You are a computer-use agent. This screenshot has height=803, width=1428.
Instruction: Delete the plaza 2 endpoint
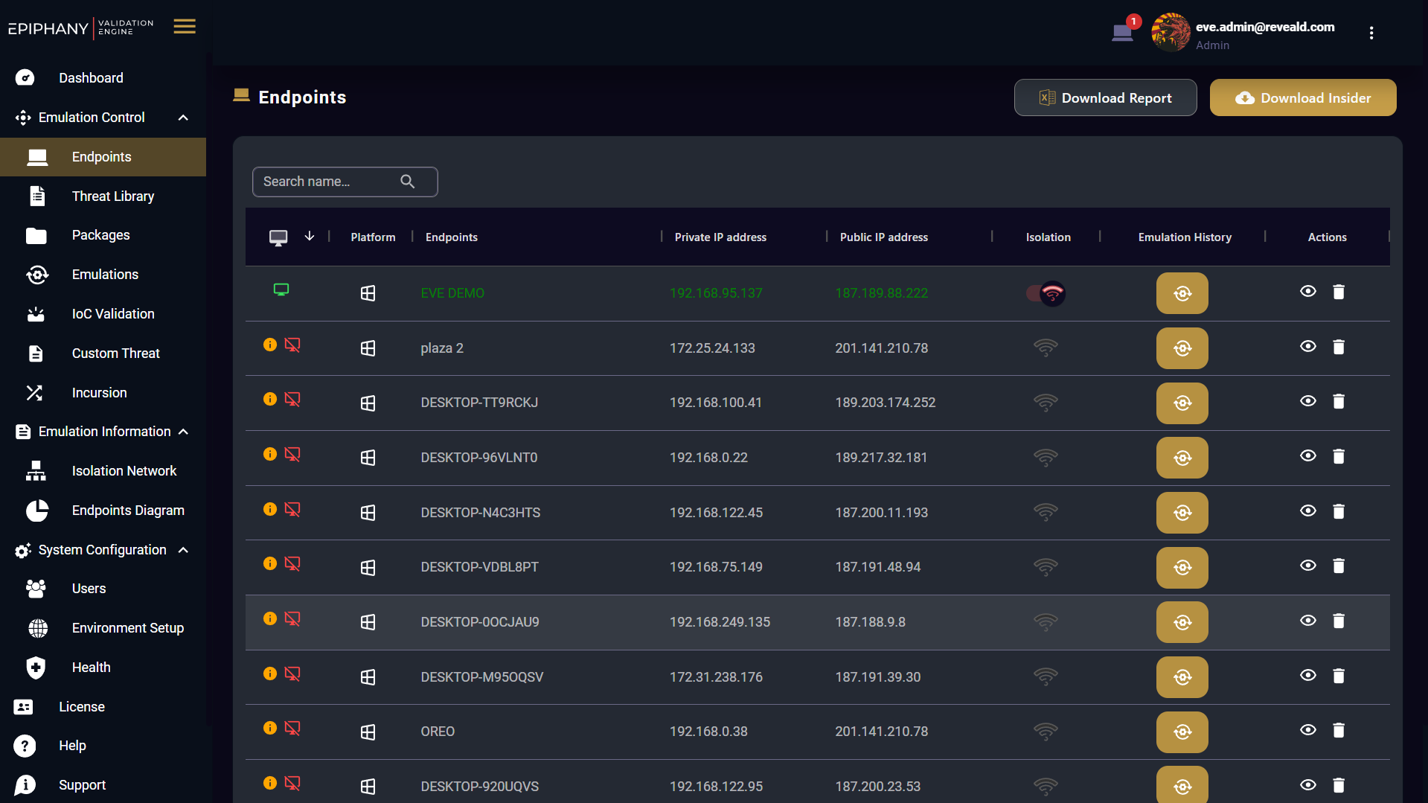[1338, 347]
